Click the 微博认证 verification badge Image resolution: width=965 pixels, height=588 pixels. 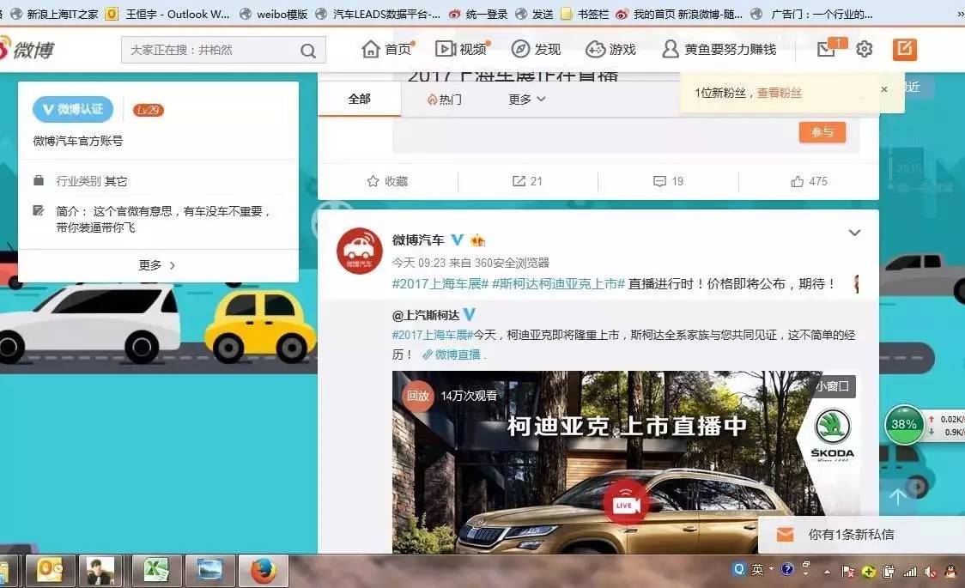[73, 110]
